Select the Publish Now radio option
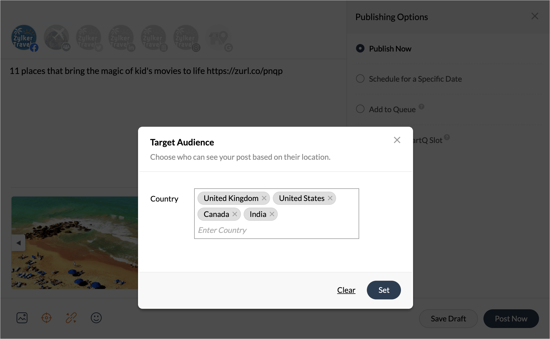 pyautogui.click(x=360, y=48)
